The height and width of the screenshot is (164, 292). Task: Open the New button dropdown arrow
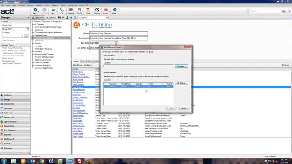click(56, 11)
